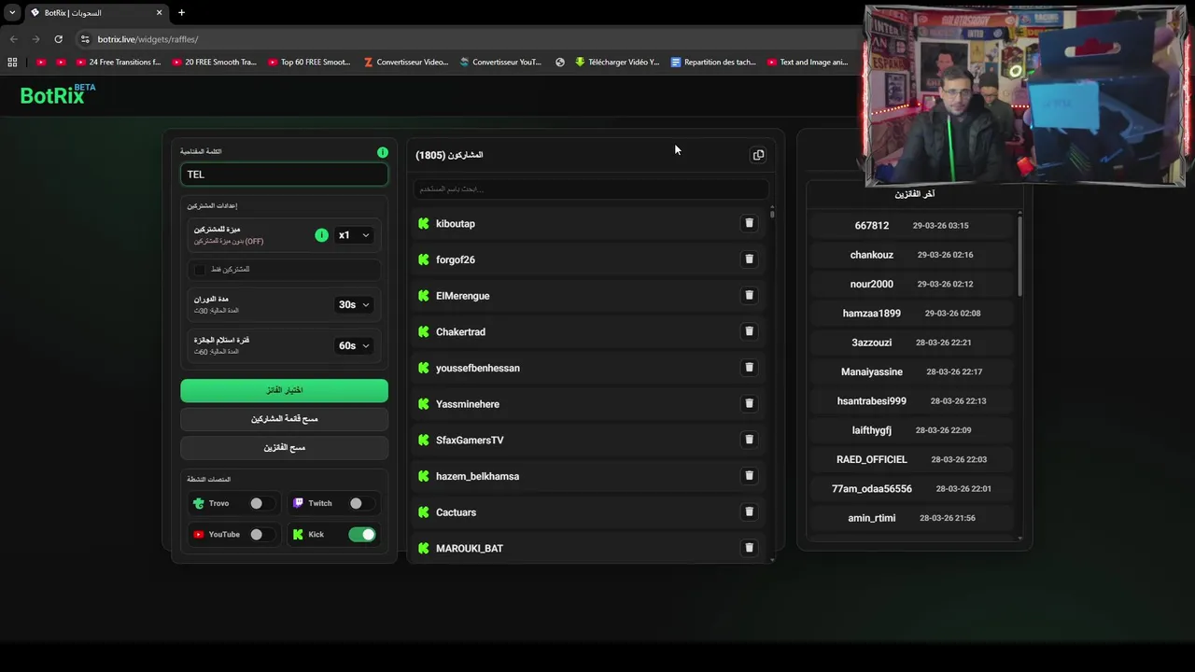Remove forgof26 using trash icon
The height and width of the screenshot is (672, 1195).
(x=749, y=259)
